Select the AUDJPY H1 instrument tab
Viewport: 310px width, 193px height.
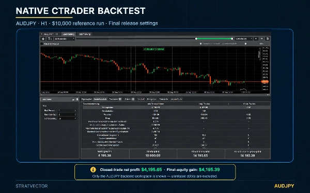click(x=50, y=34)
